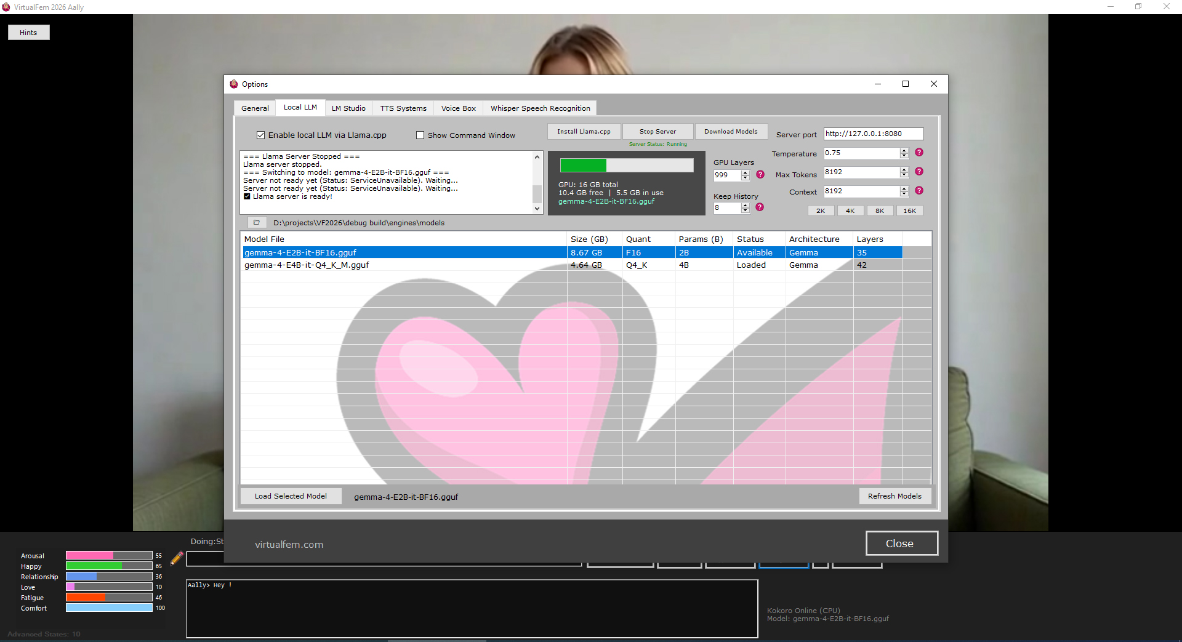1182x642 pixels.
Task: Click the GPU Layers help icon
Action: 760,175
